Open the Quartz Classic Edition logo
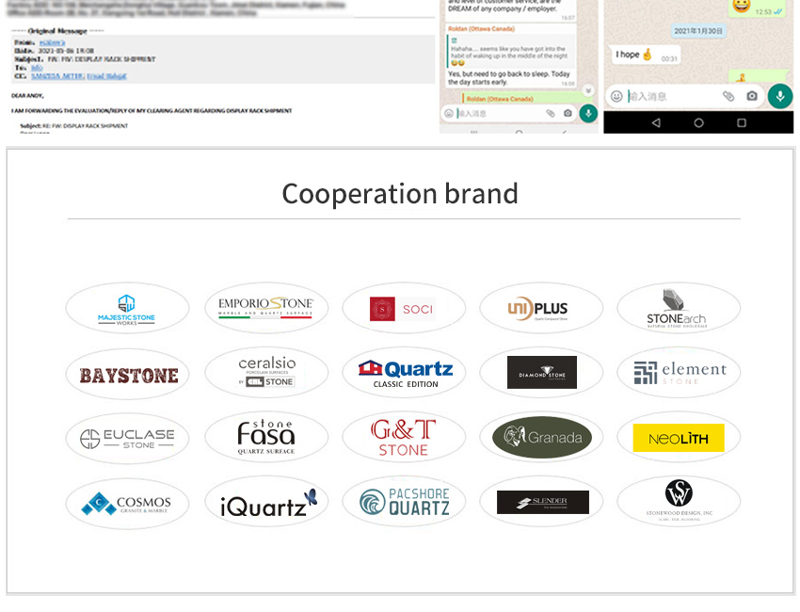The image size is (800, 612). (x=404, y=373)
